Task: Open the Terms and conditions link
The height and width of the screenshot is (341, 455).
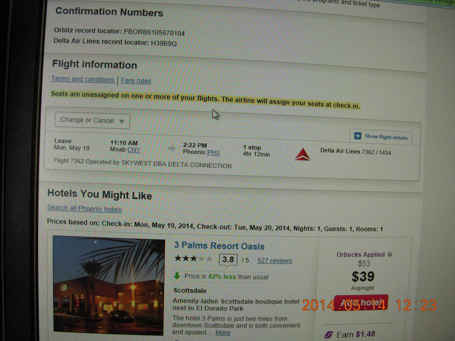Action: [x=83, y=79]
